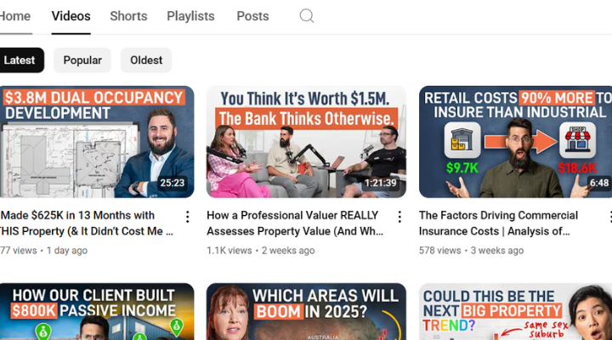This screenshot has width=612, height=340.
Task: Sort videos by Popular
Action: pos(82,60)
